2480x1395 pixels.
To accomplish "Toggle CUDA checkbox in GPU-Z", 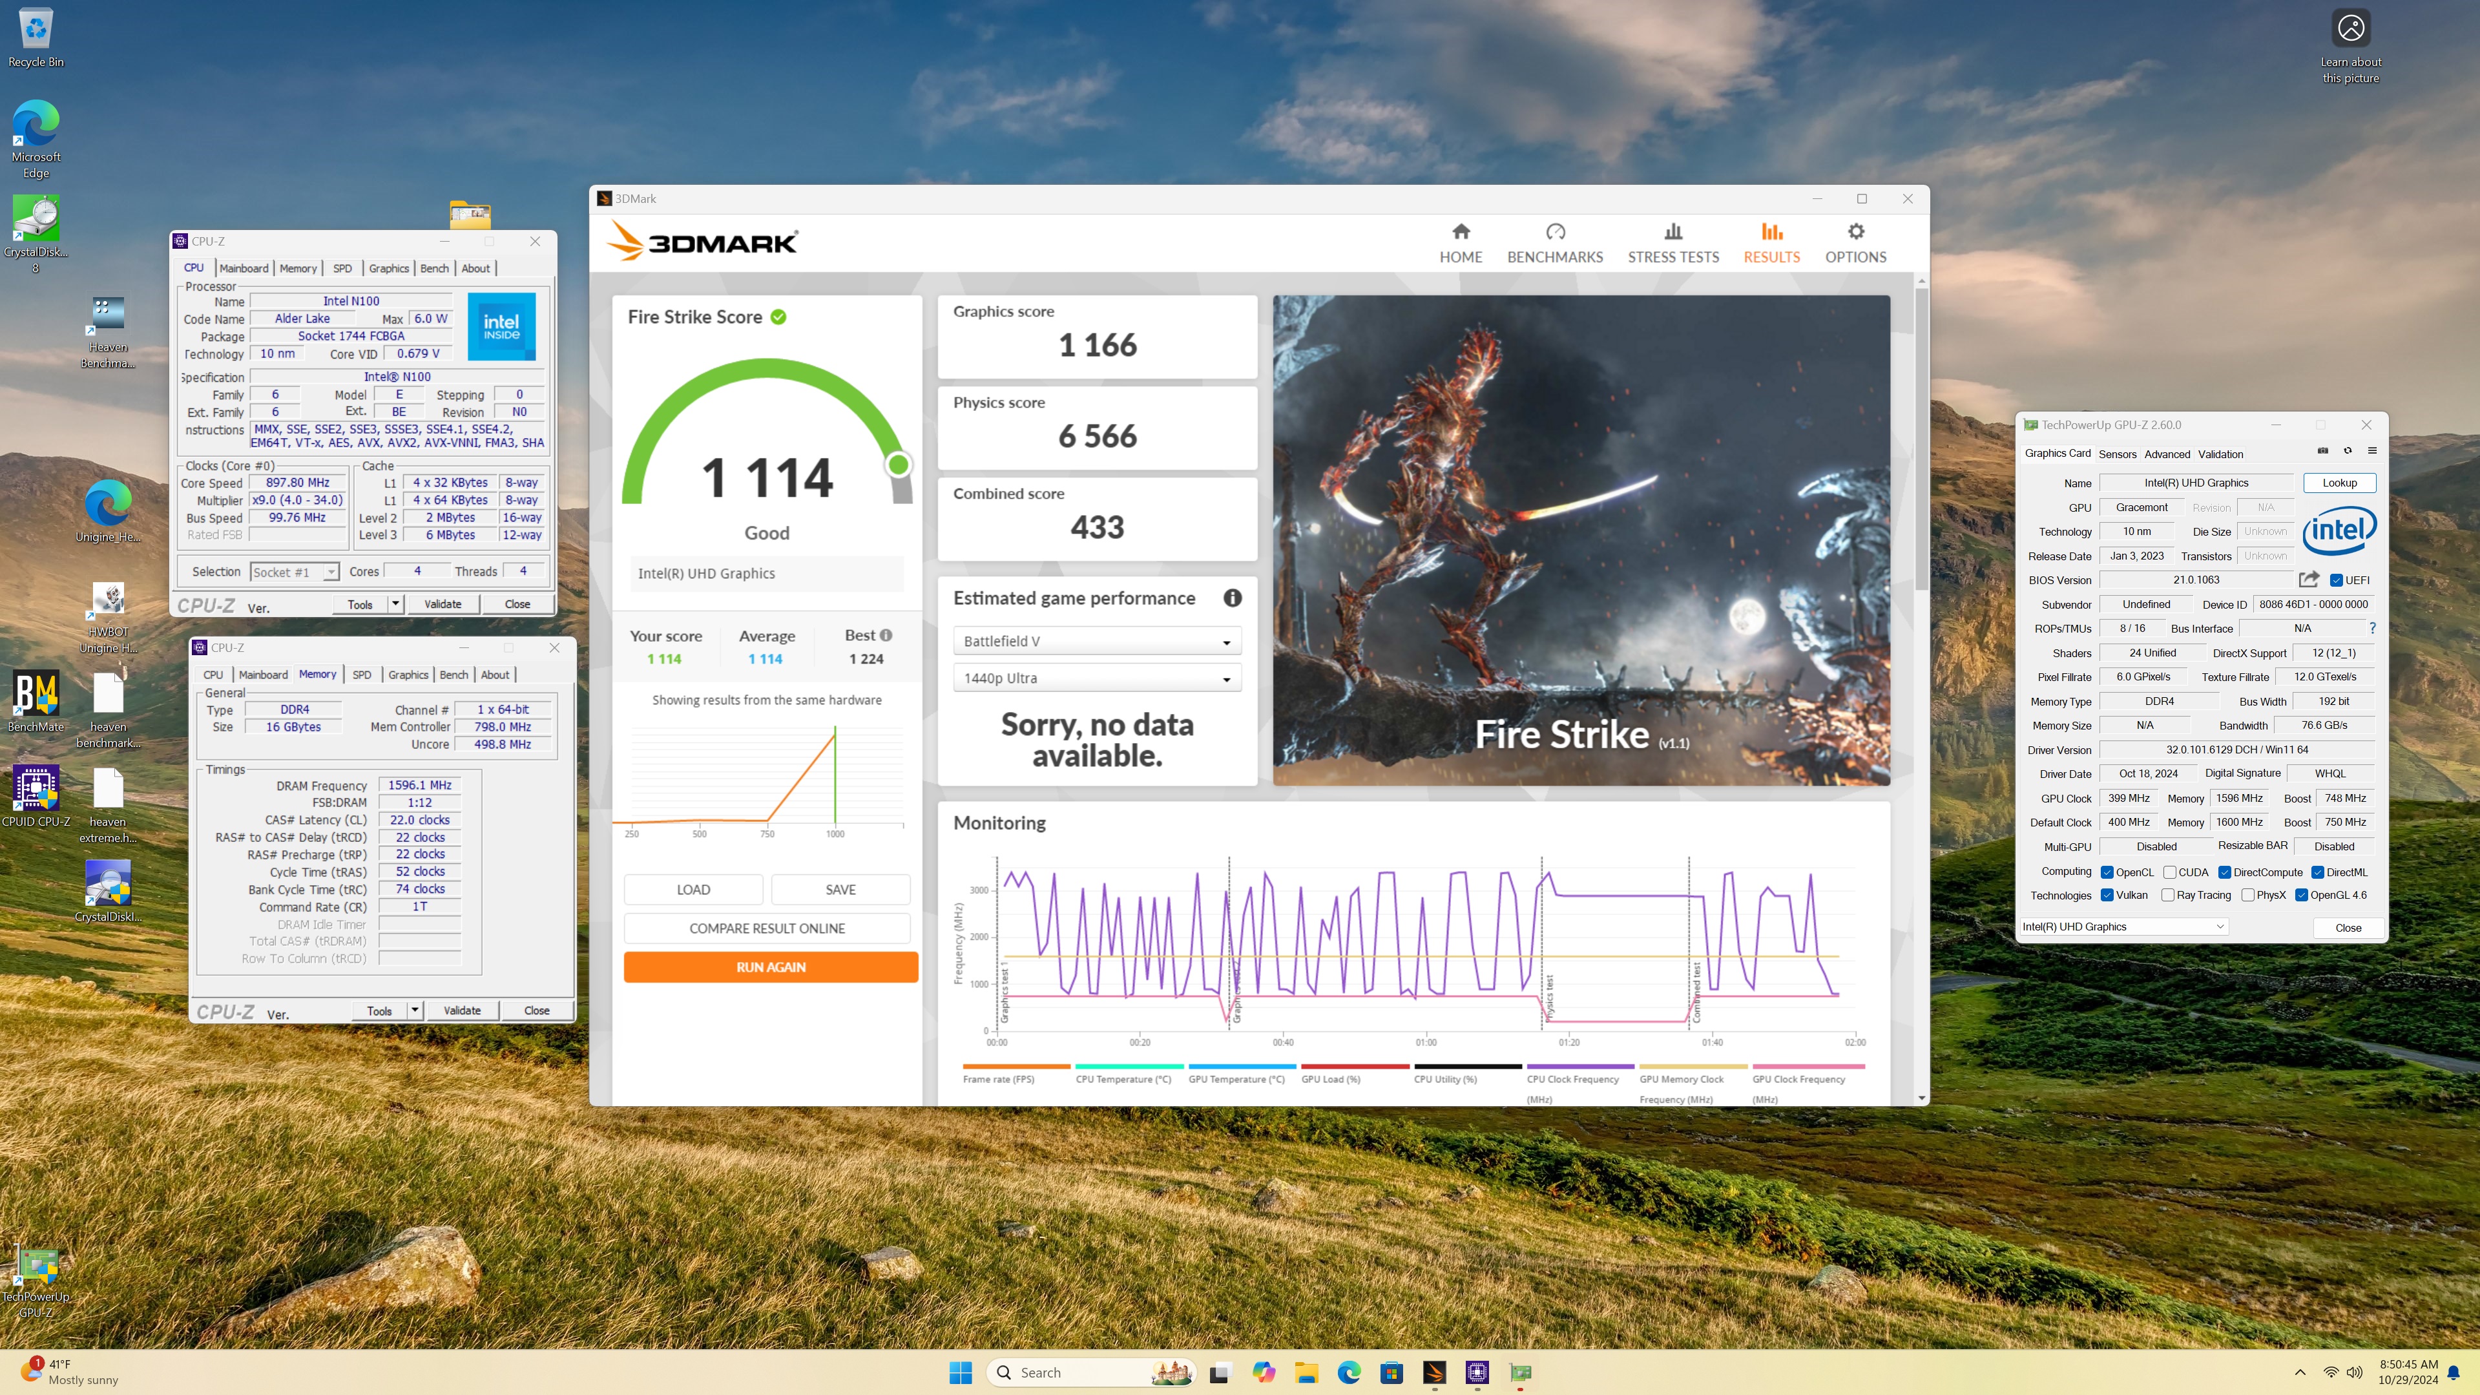I will coord(2169,872).
